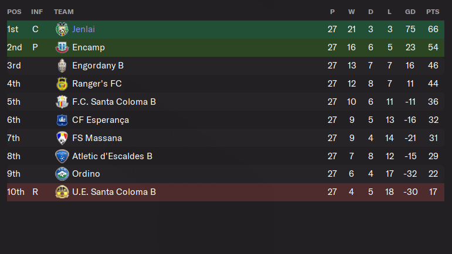Click the INF column header
Viewport: 452px width, 254px height.
[37, 12]
